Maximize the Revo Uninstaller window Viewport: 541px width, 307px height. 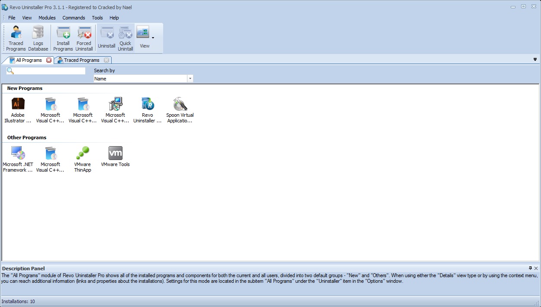click(x=523, y=6)
